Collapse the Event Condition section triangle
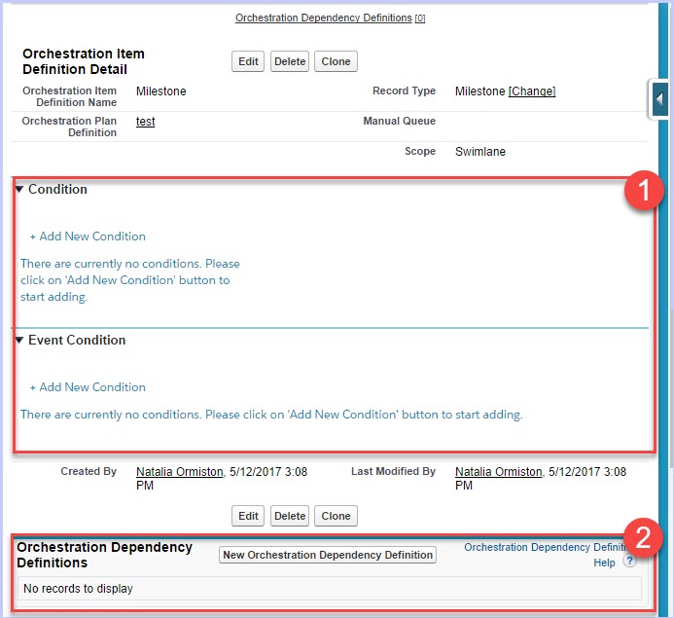Screen dimensions: 674x618 (19, 341)
